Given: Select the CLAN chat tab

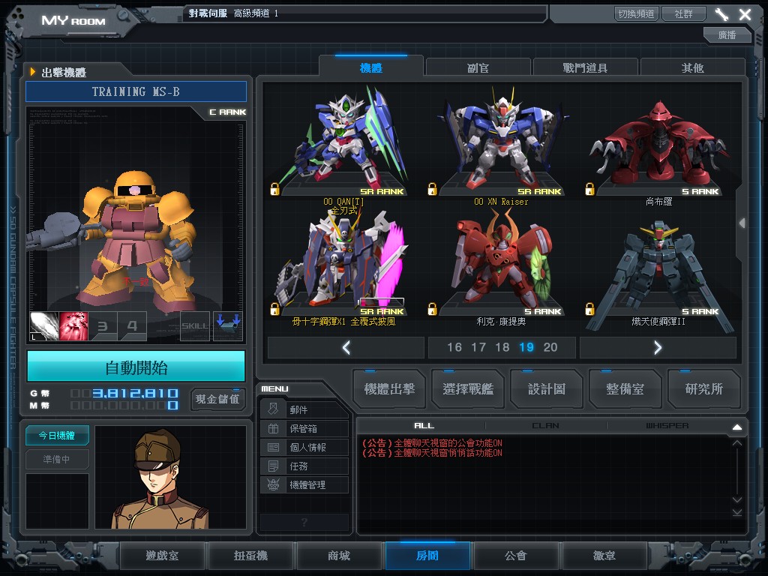Looking at the screenshot, I should [x=546, y=426].
